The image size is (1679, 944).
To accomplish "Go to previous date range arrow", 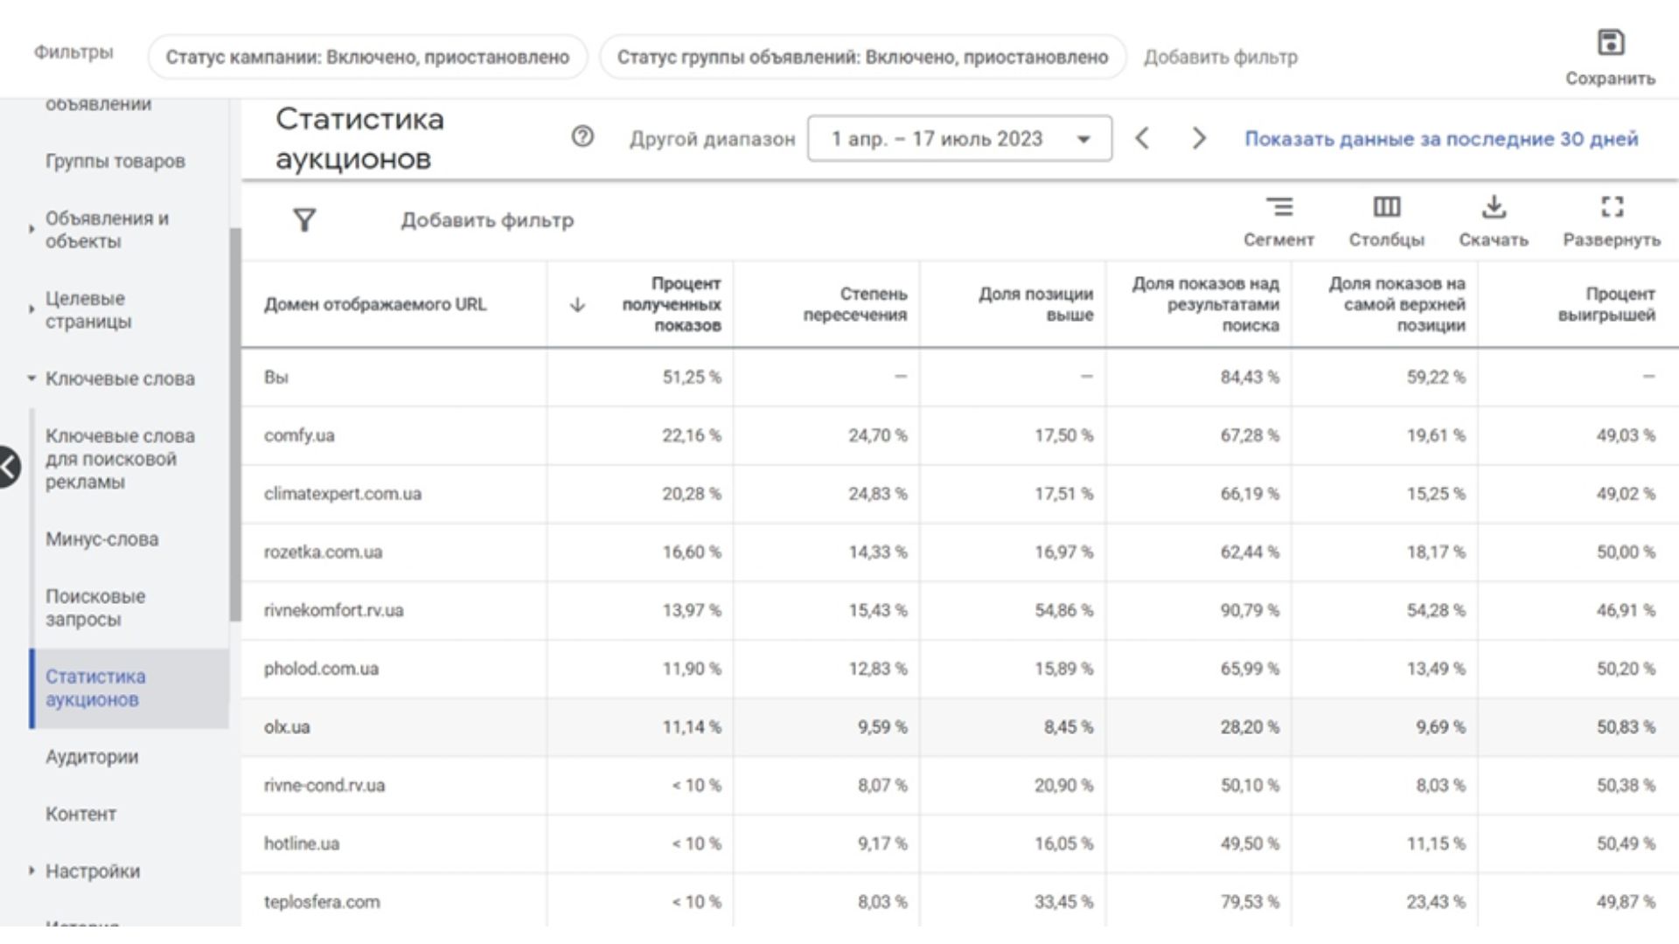I will click(1142, 138).
